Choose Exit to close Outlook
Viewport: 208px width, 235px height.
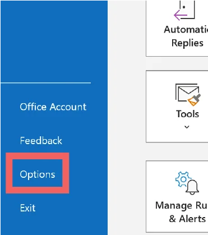27,208
